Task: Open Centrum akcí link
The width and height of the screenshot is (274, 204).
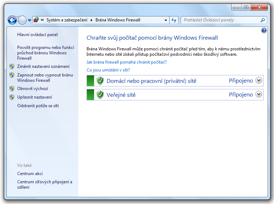Action: pos(30,174)
